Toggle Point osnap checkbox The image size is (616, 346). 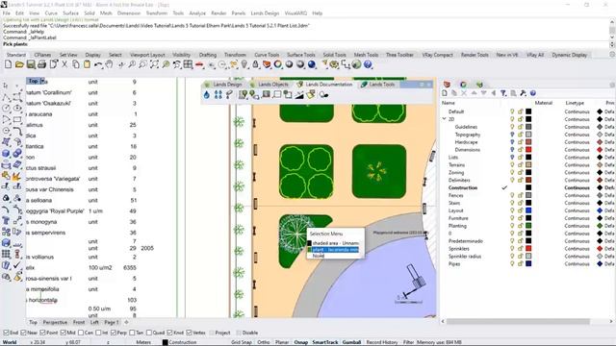[x=42, y=333]
